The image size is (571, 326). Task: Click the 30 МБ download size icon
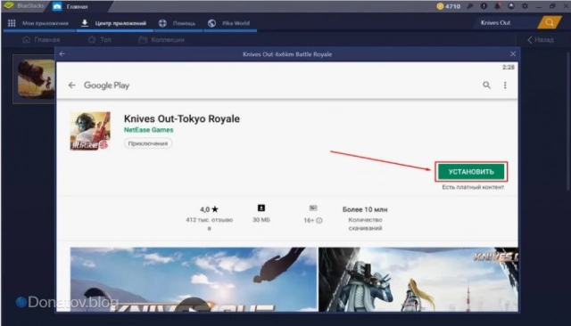click(x=261, y=208)
